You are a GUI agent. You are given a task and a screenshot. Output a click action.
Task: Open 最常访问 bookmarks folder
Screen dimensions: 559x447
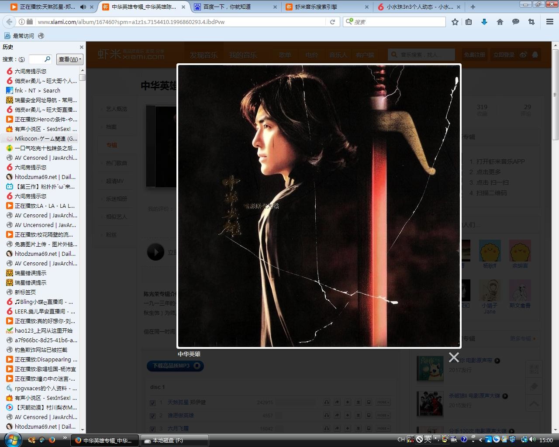pyautogui.click(x=19, y=36)
